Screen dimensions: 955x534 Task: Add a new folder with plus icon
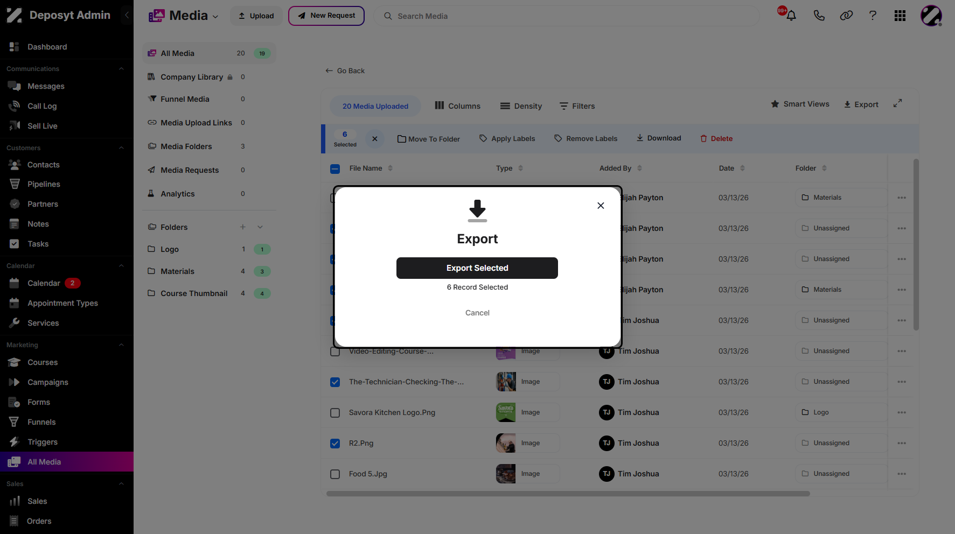click(x=243, y=227)
